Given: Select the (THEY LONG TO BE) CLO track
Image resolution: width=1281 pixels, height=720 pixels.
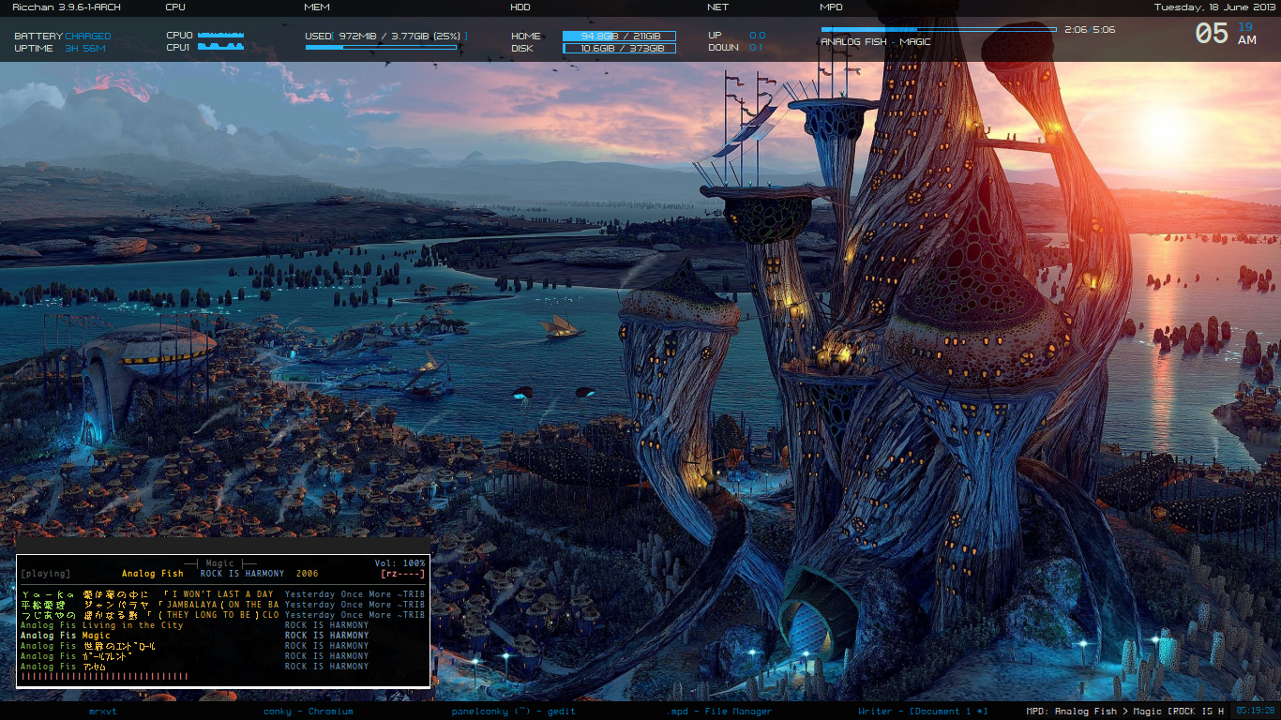Looking at the screenshot, I should point(222,615).
